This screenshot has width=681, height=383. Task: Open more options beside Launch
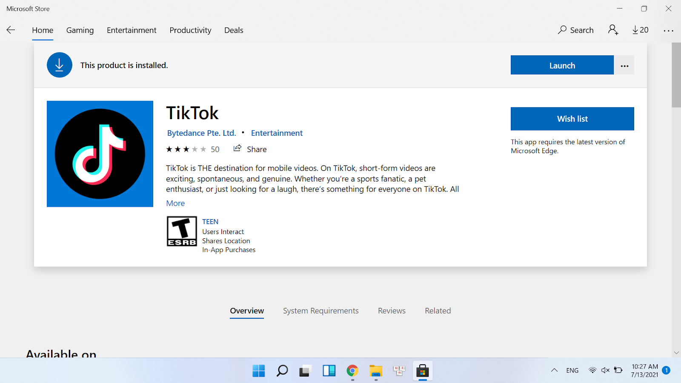tap(624, 65)
